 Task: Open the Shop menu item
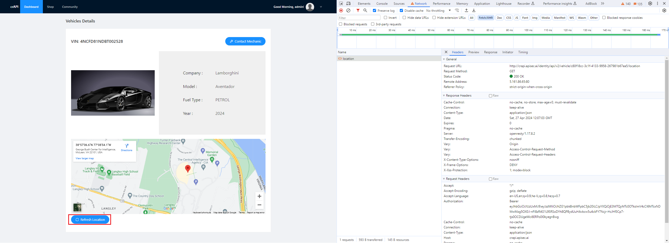coord(50,7)
